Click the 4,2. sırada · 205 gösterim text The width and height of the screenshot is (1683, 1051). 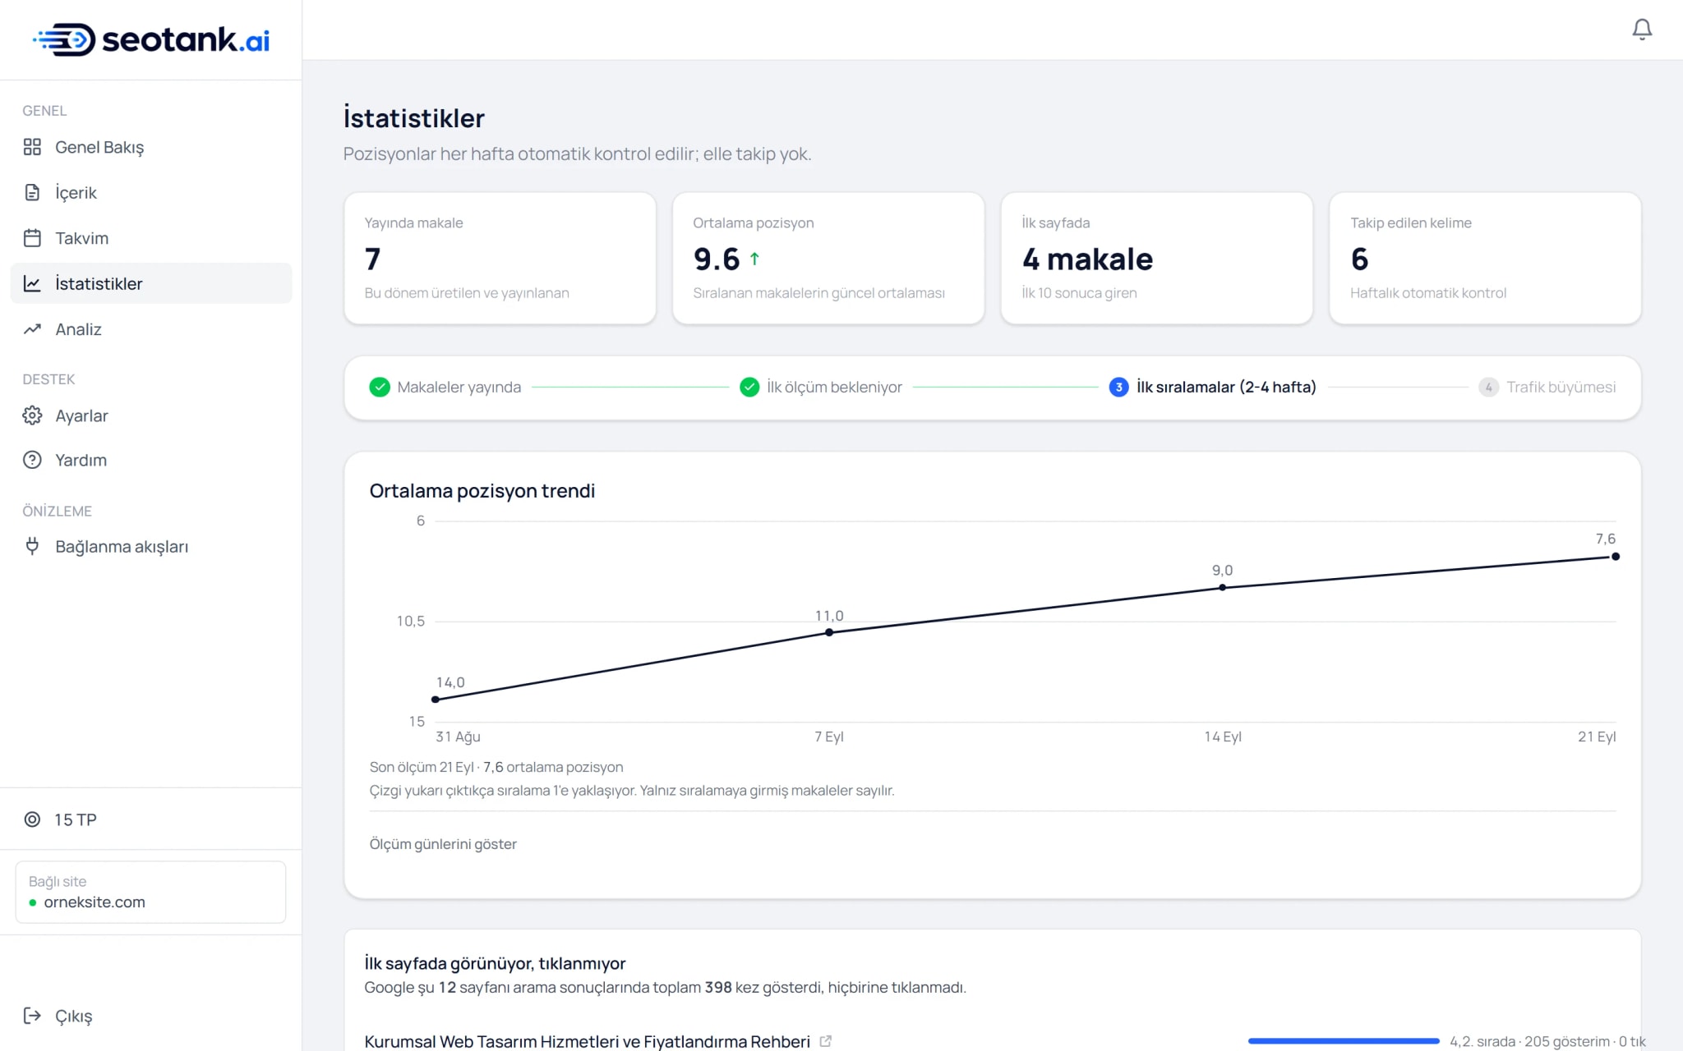[x=1547, y=1041]
